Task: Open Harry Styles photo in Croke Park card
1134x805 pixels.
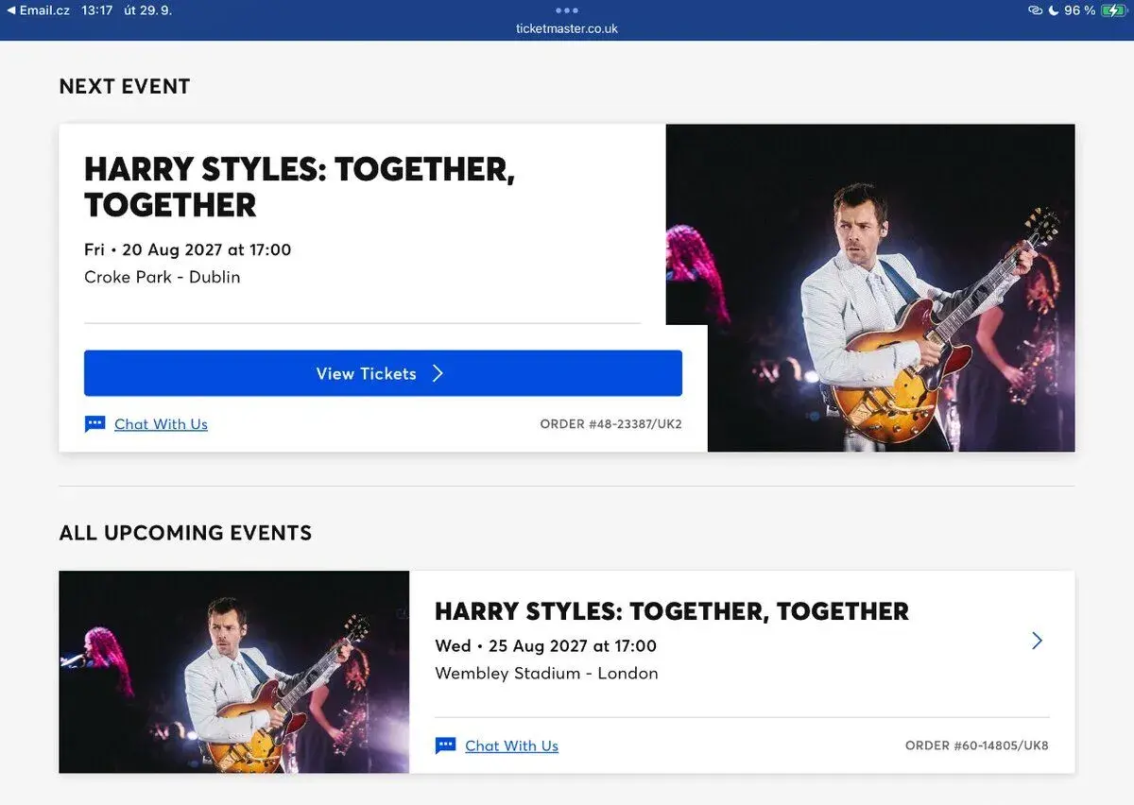Action: (870, 288)
